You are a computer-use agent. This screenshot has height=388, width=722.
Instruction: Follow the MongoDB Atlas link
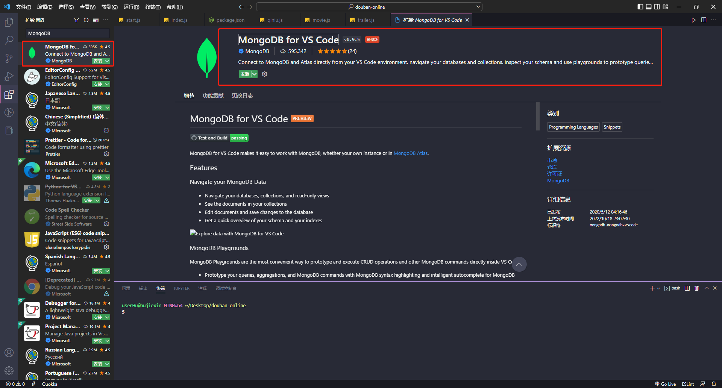click(411, 153)
